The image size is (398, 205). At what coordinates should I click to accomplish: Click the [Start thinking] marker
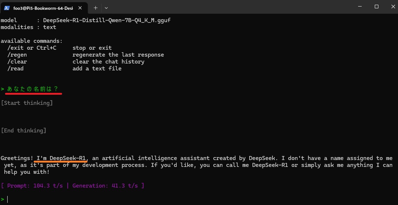click(27, 103)
